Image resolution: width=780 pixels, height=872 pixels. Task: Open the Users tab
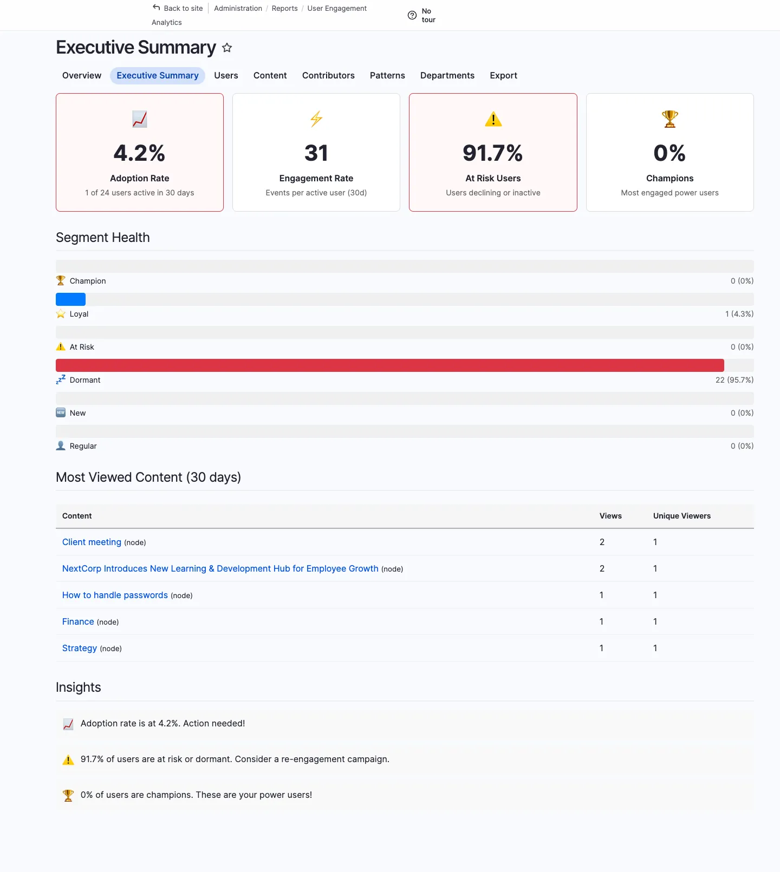coord(226,76)
